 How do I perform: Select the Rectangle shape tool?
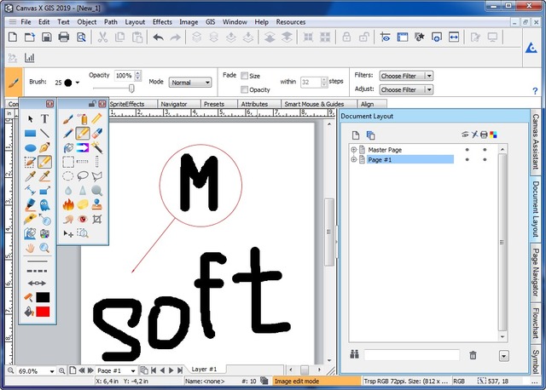click(x=30, y=134)
